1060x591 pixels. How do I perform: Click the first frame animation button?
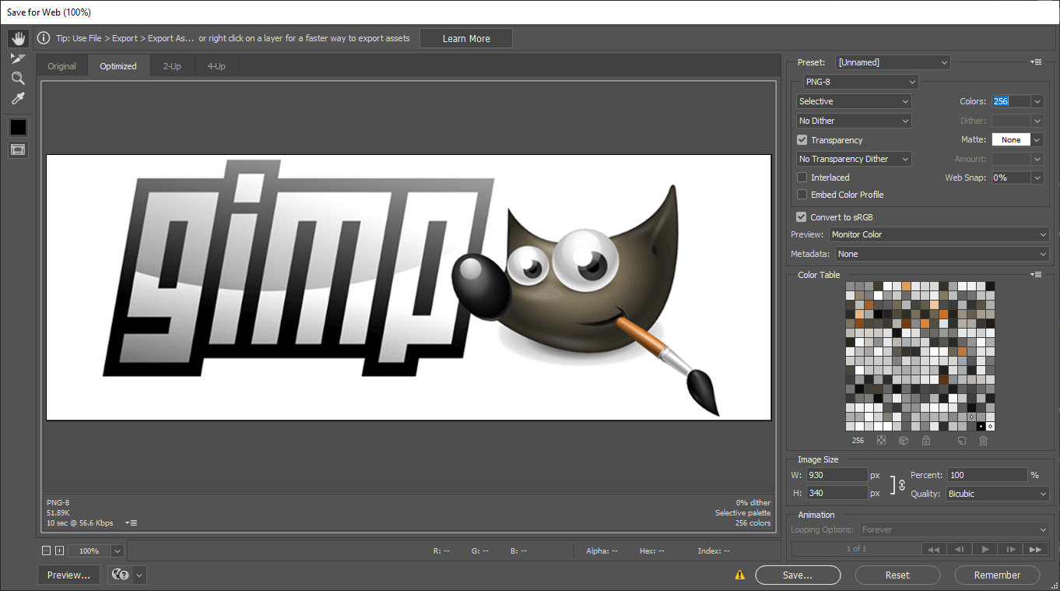pos(934,549)
